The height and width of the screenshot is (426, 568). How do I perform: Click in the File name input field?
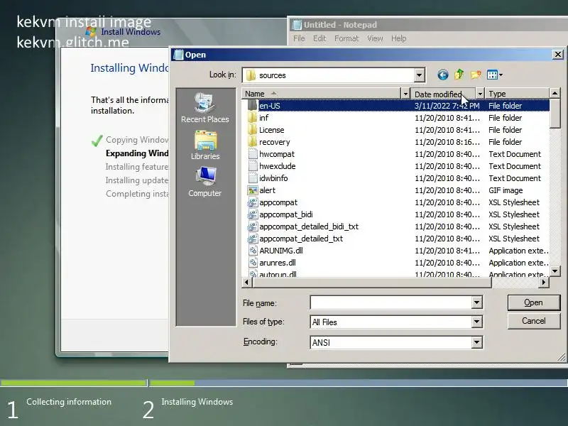(x=392, y=302)
